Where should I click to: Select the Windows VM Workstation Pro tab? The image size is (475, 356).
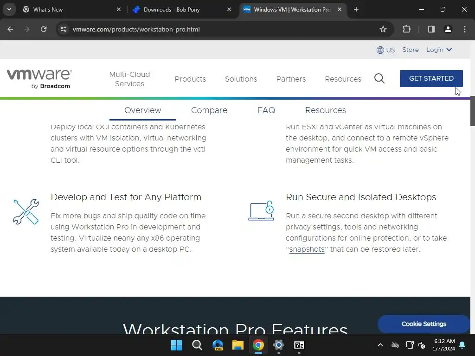click(292, 10)
